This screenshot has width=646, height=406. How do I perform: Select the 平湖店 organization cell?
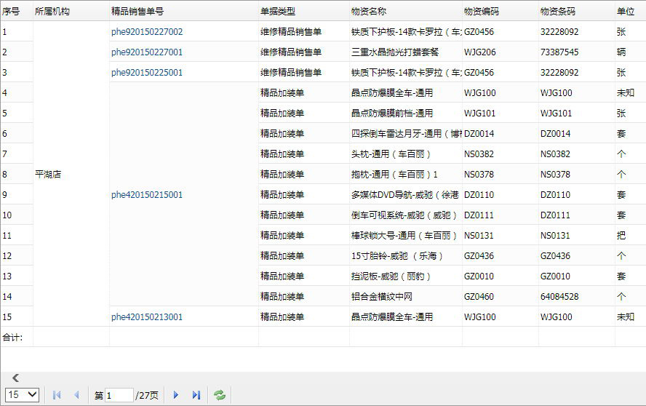click(x=50, y=175)
